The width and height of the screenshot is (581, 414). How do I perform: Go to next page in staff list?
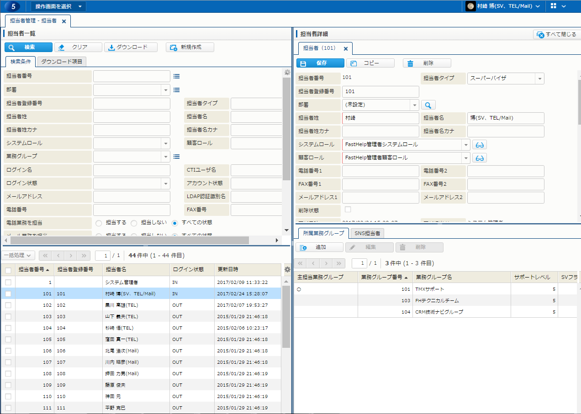pos(71,256)
